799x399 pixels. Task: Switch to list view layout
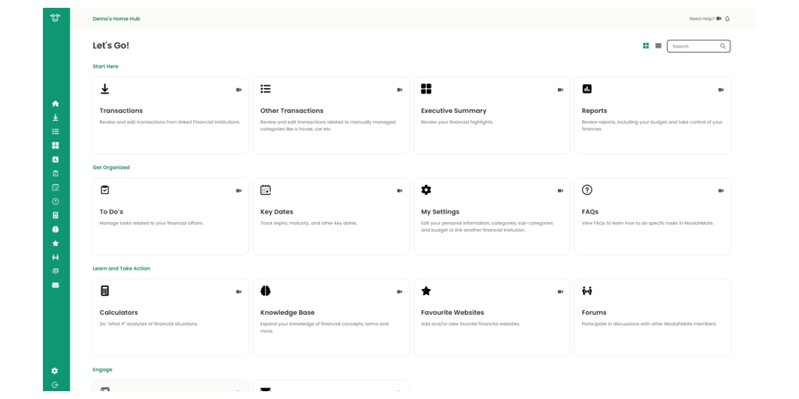point(659,46)
